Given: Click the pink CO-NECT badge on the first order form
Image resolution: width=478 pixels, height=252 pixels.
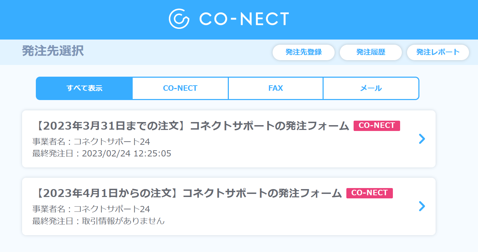Looking at the screenshot, I should coord(377,126).
